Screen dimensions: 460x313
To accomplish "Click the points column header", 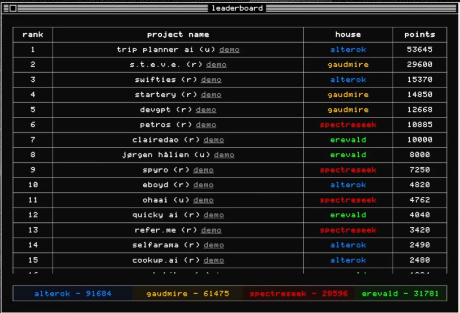I will click(420, 35).
